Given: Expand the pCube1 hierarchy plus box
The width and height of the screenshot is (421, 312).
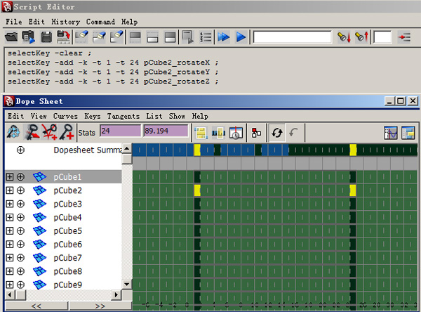Looking at the screenshot, I should [x=9, y=176].
